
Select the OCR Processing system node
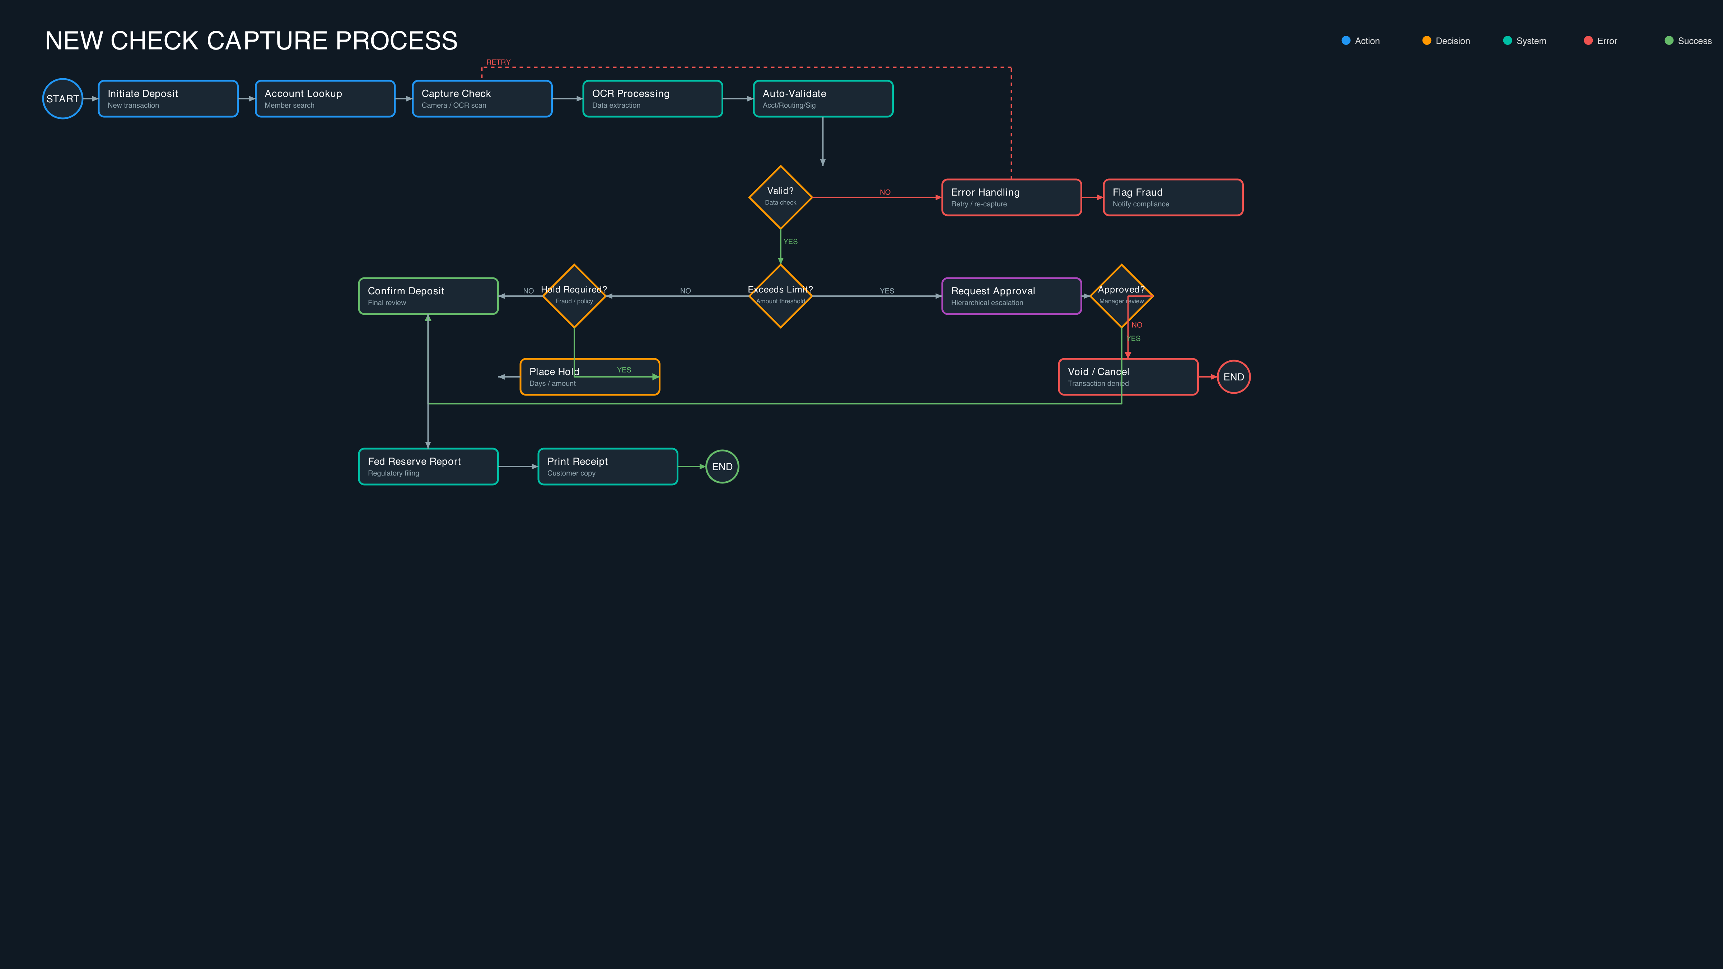click(652, 98)
